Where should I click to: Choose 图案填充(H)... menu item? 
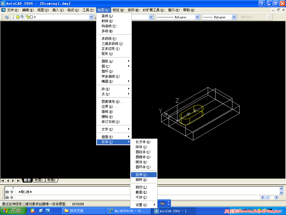114,101
